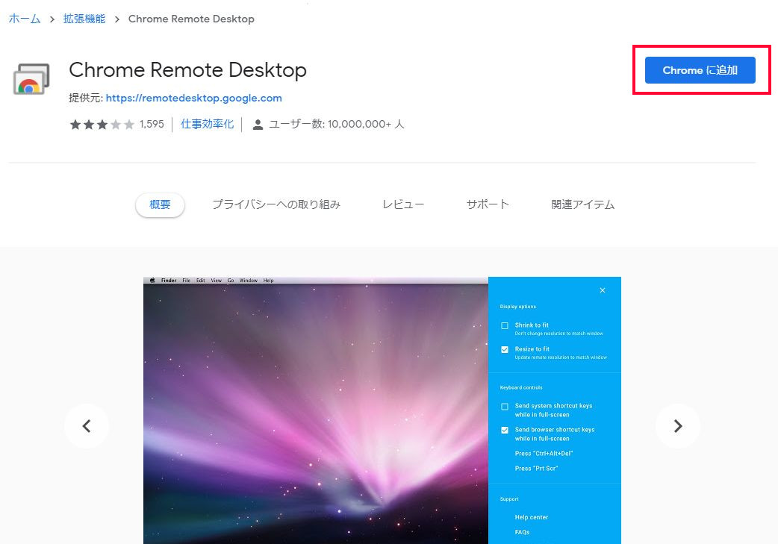Click the next screenshot arrow
This screenshot has height=544, width=778.
tap(677, 426)
